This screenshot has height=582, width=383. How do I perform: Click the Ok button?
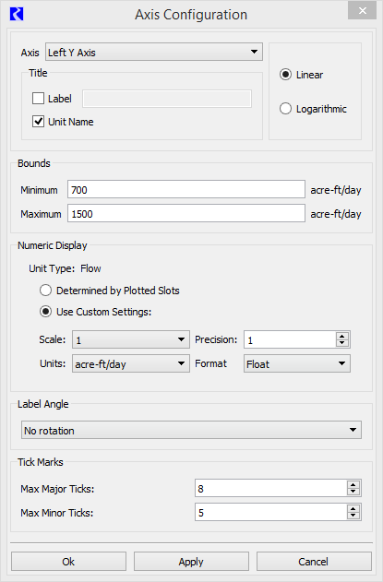coord(68,561)
